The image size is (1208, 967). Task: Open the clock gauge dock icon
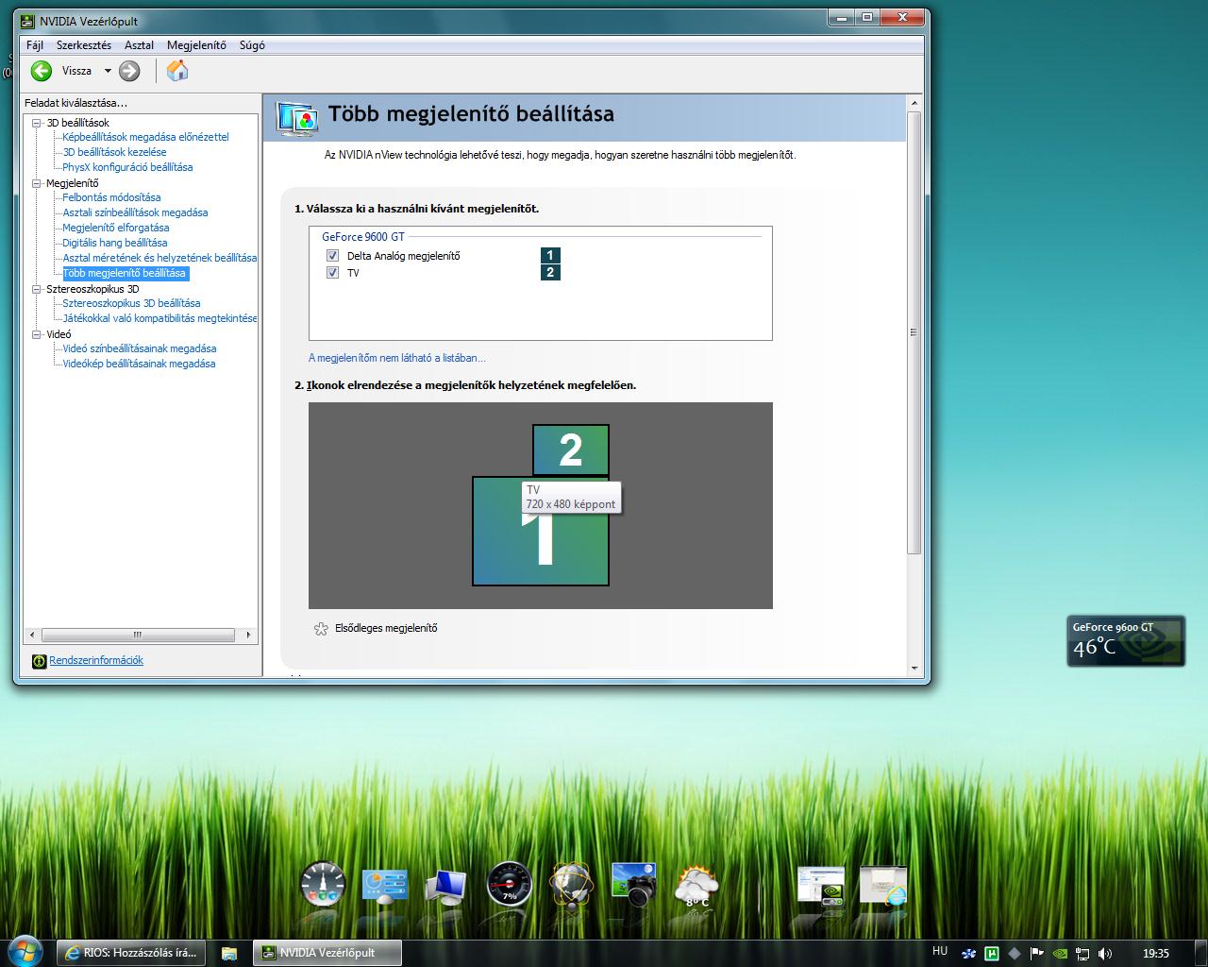point(323,885)
